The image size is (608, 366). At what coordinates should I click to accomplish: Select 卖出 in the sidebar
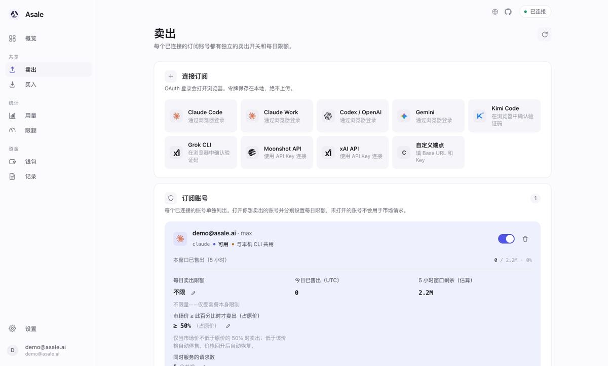49,70
